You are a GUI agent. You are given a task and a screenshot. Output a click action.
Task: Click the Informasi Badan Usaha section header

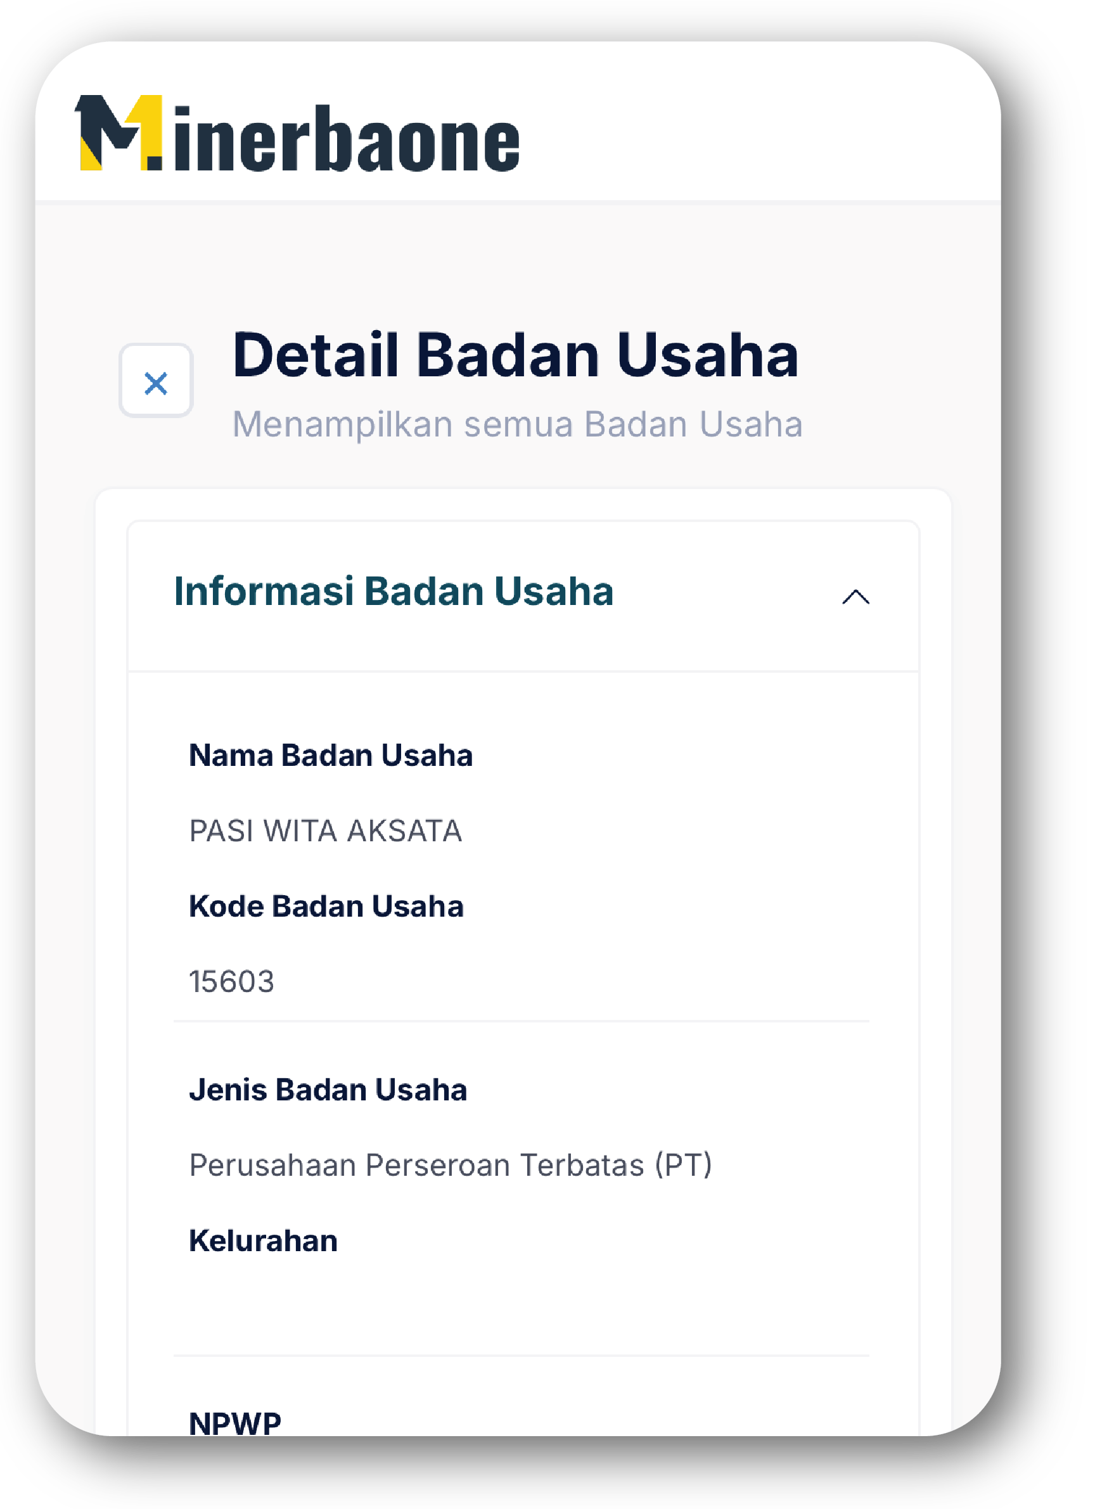point(393,591)
